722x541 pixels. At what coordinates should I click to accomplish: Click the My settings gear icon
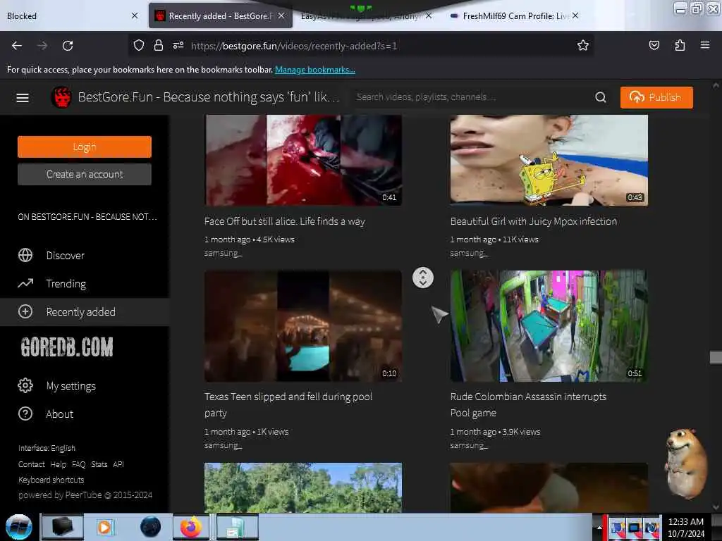coord(25,385)
